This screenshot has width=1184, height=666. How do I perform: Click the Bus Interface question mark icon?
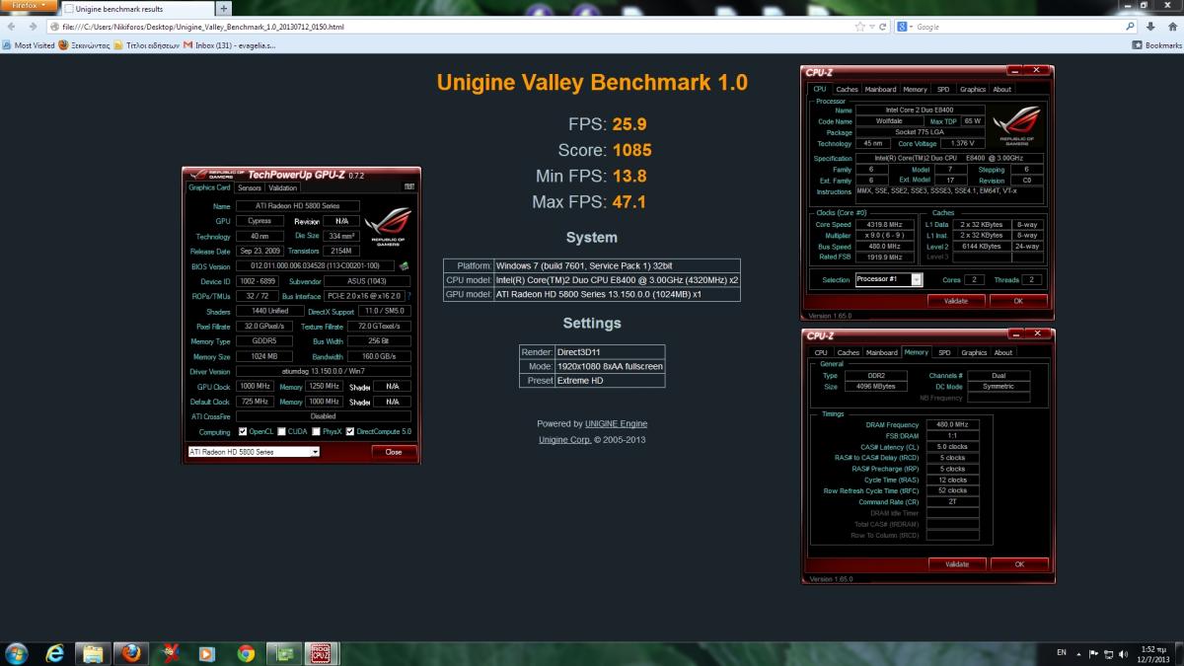(408, 296)
